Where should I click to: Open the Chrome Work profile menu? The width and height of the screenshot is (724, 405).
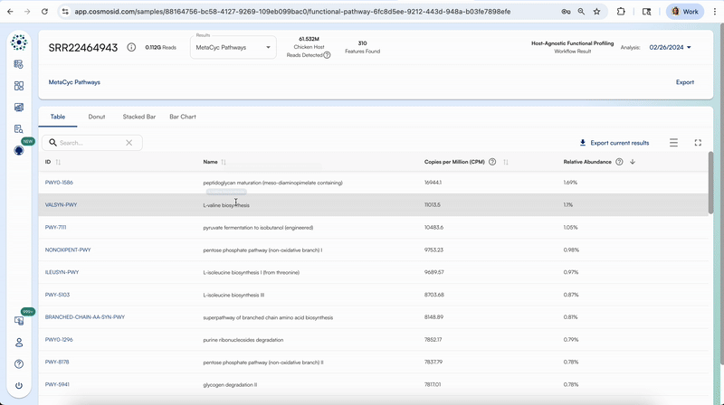[685, 12]
